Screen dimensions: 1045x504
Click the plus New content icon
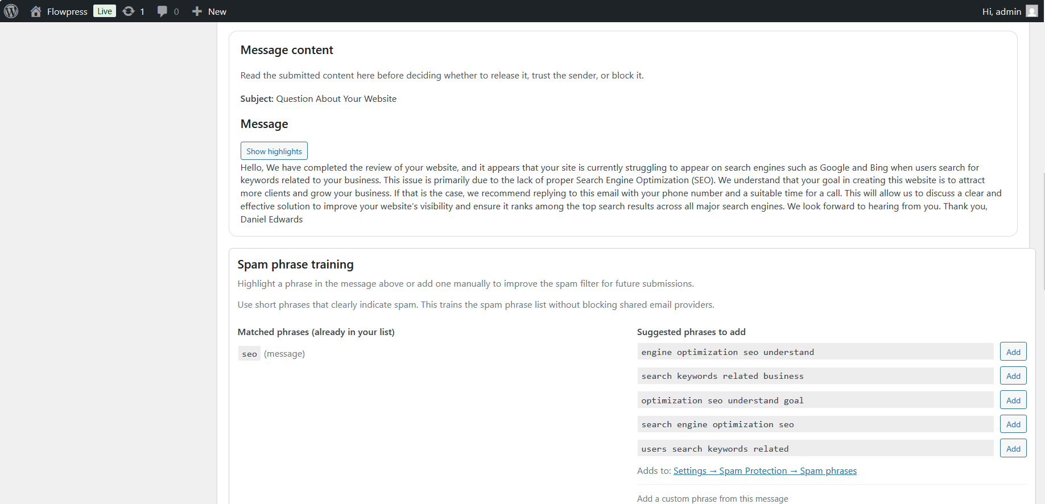[x=197, y=11]
